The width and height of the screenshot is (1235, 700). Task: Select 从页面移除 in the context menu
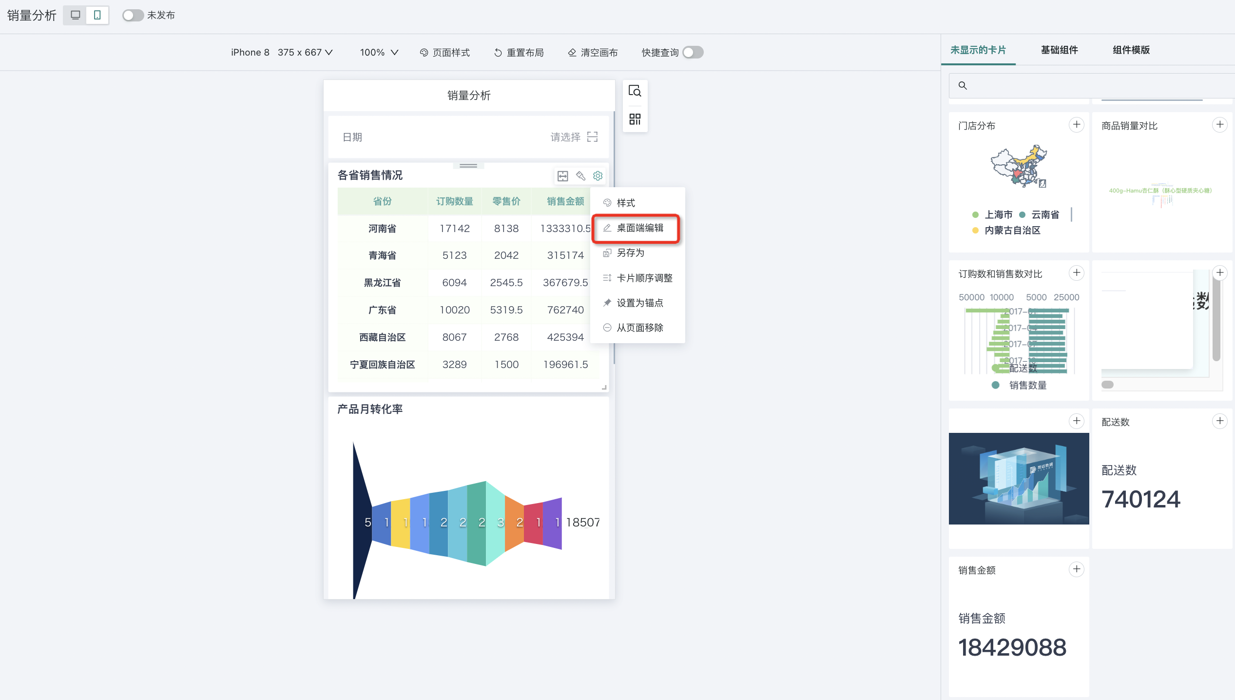coord(637,328)
